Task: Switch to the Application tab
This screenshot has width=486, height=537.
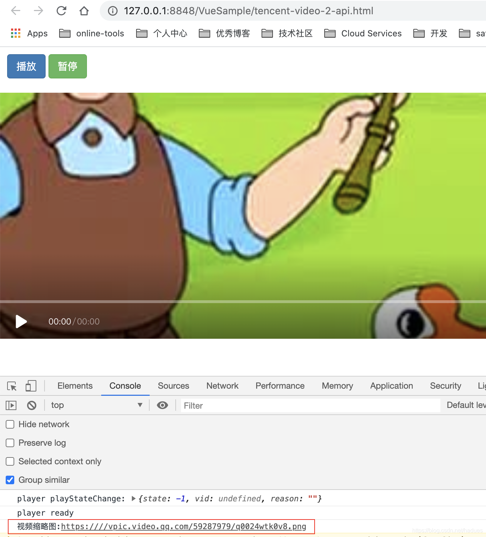Action: tap(392, 386)
